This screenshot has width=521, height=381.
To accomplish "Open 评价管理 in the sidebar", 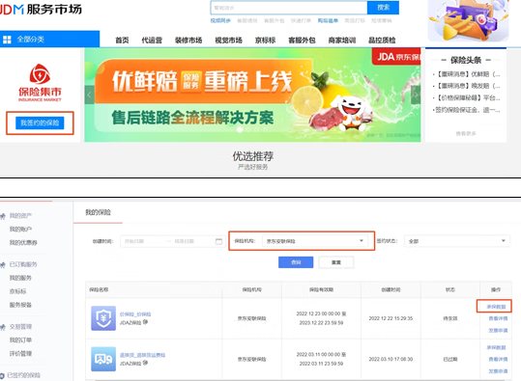I will pyautogui.click(x=20, y=353).
